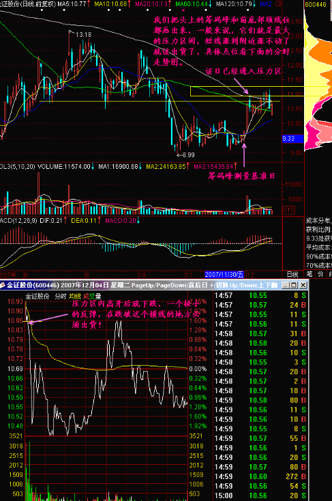Select the tick row with volume 272 B
Screen dimensions: 332x501
point(260,476)
